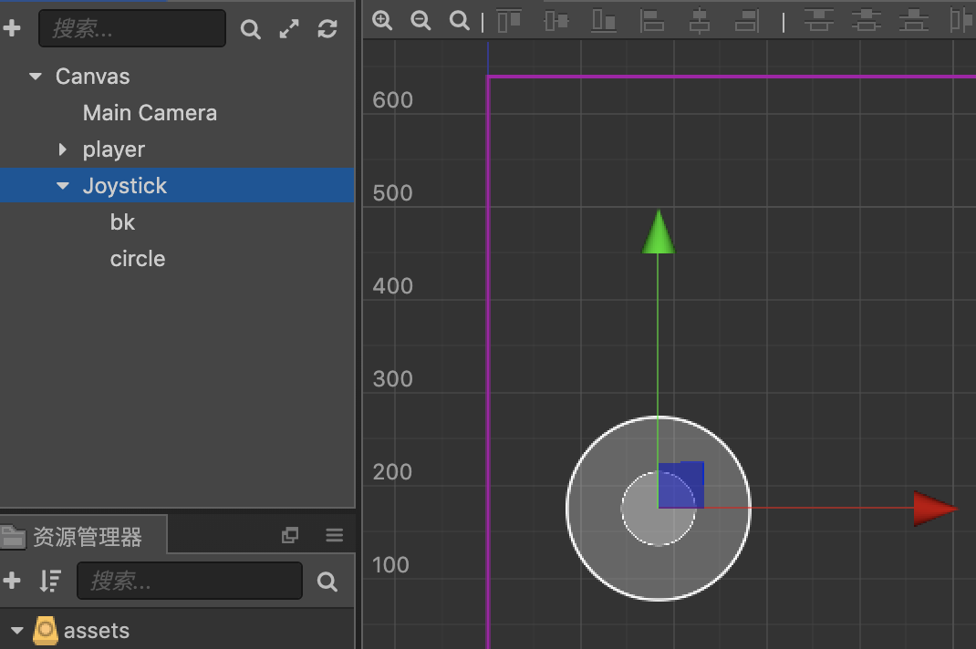Distribute nodes by bottom edges
This screenshot has height=649, width=976.
914,21
